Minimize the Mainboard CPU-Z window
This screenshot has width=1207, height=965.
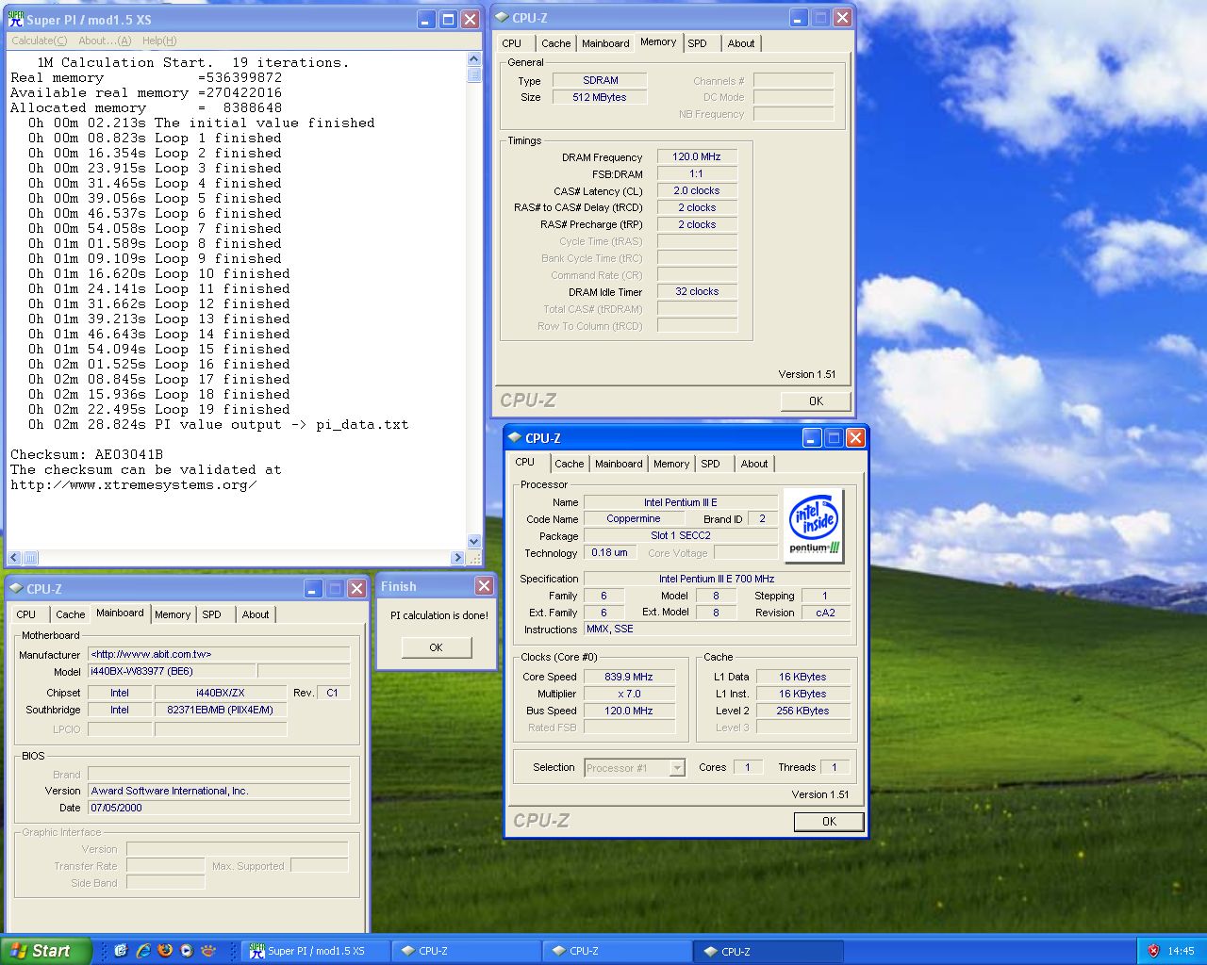pyautogui.click(x=314, y=588)
